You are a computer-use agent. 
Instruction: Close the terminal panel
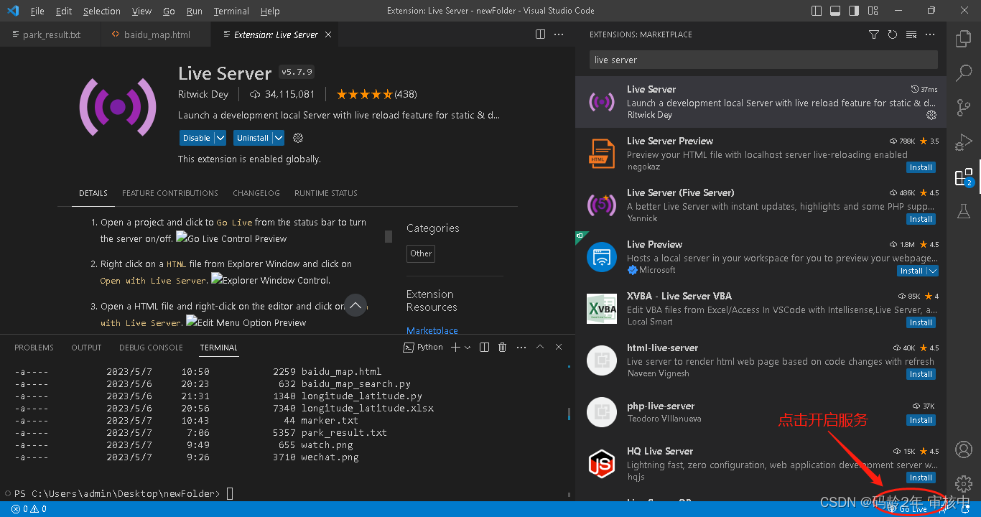coord(559,348)
